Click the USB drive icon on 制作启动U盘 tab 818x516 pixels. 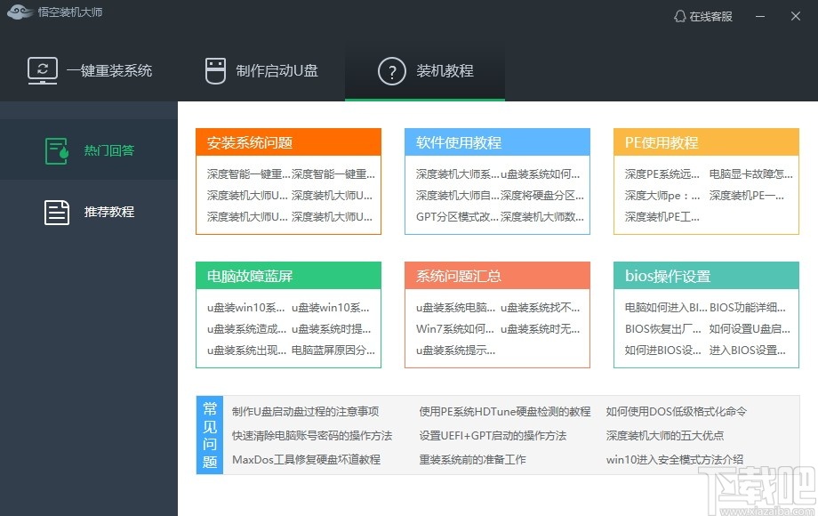pyautogui.click(x=213, y=69)
